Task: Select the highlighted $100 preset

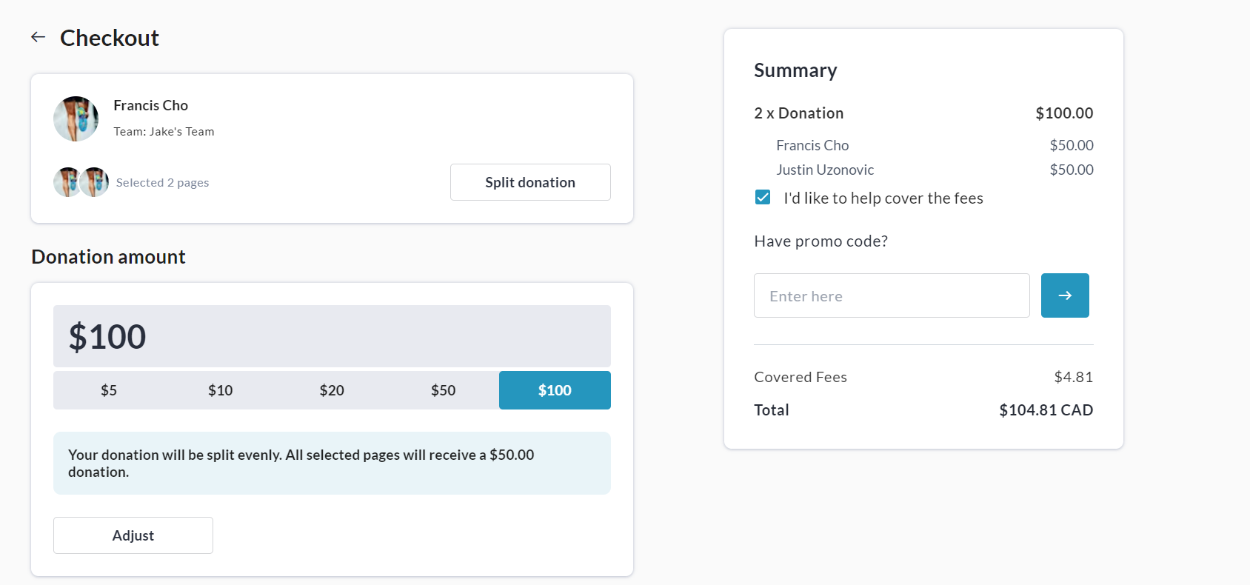Action: (x=555, y=390)
